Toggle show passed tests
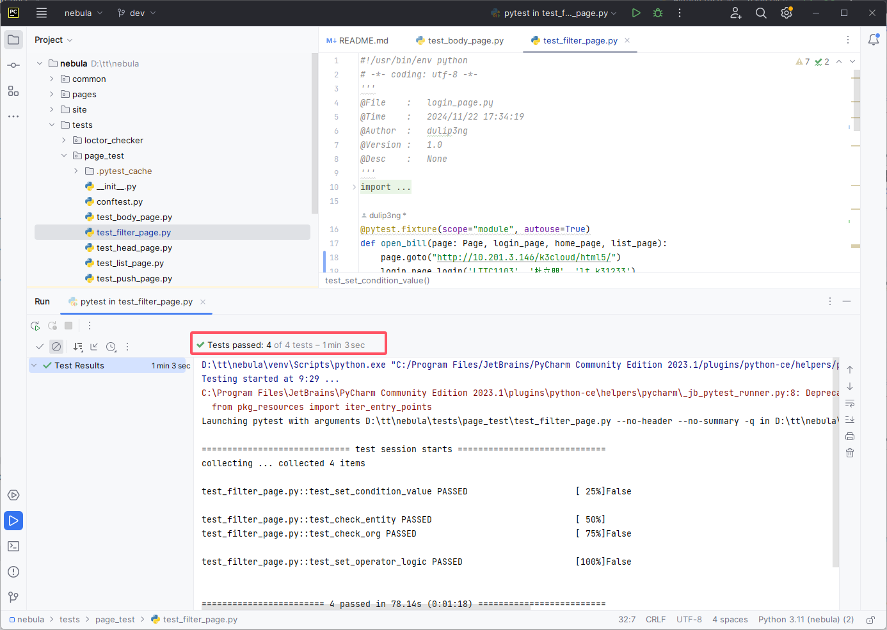Viewport: 887px width, 630px height. pos(40,347)
